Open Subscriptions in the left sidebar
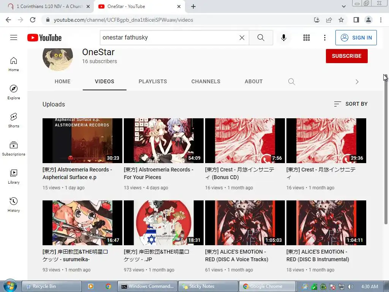Viewport: 389px width, 292px height. tap(14, 148)
